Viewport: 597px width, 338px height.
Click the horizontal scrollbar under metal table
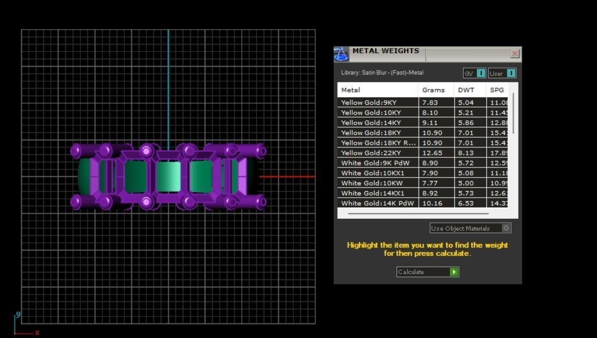(x=418, y=214)
